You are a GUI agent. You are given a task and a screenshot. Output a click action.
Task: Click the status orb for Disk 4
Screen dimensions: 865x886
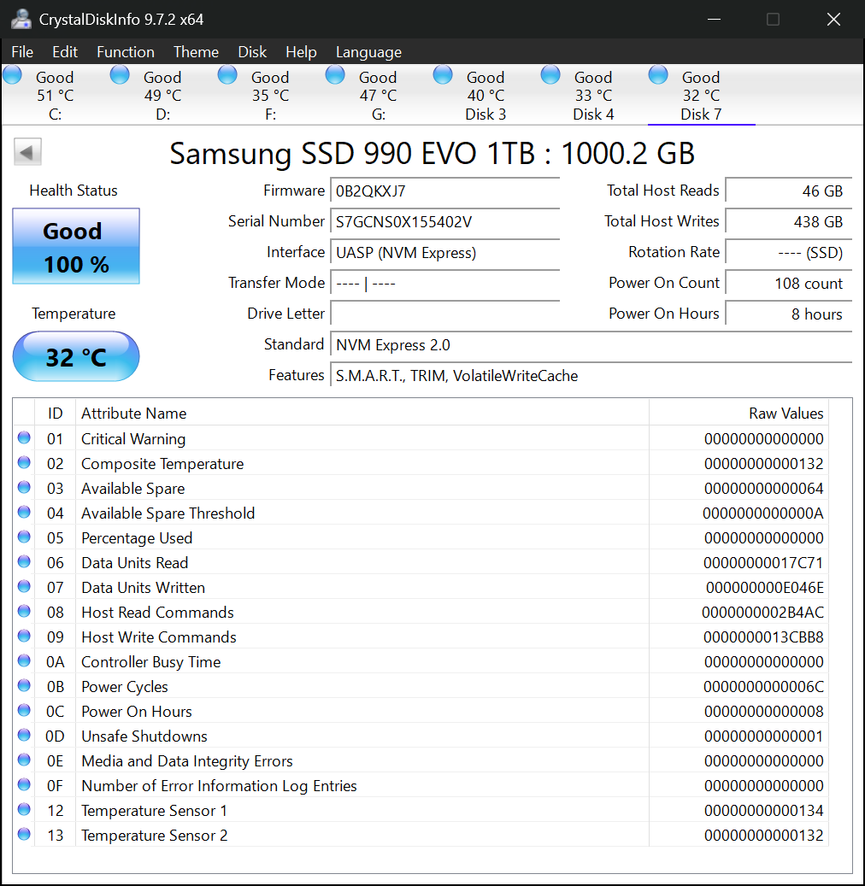point(550,75)
